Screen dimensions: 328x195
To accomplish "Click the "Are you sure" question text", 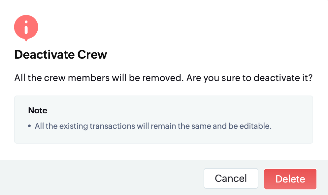I will (x=248, y=79).
